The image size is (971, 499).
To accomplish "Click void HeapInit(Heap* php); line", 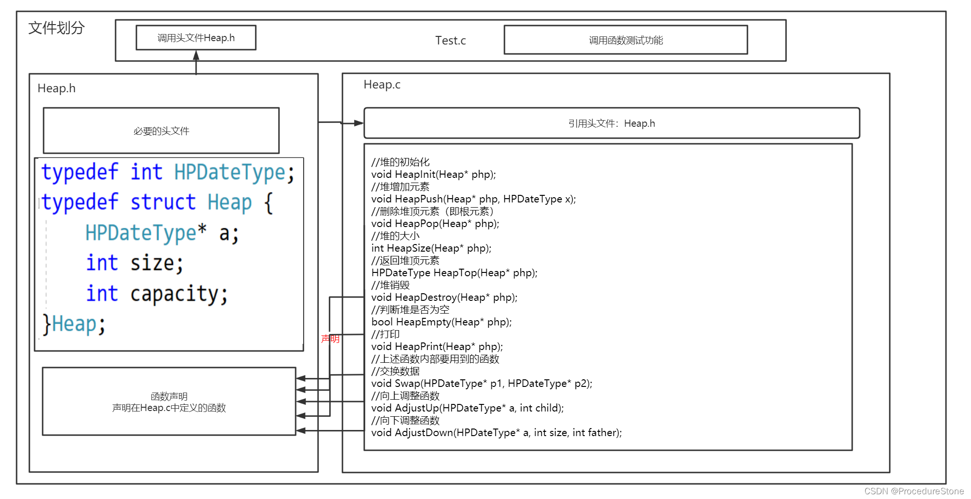I will [433, 175].
